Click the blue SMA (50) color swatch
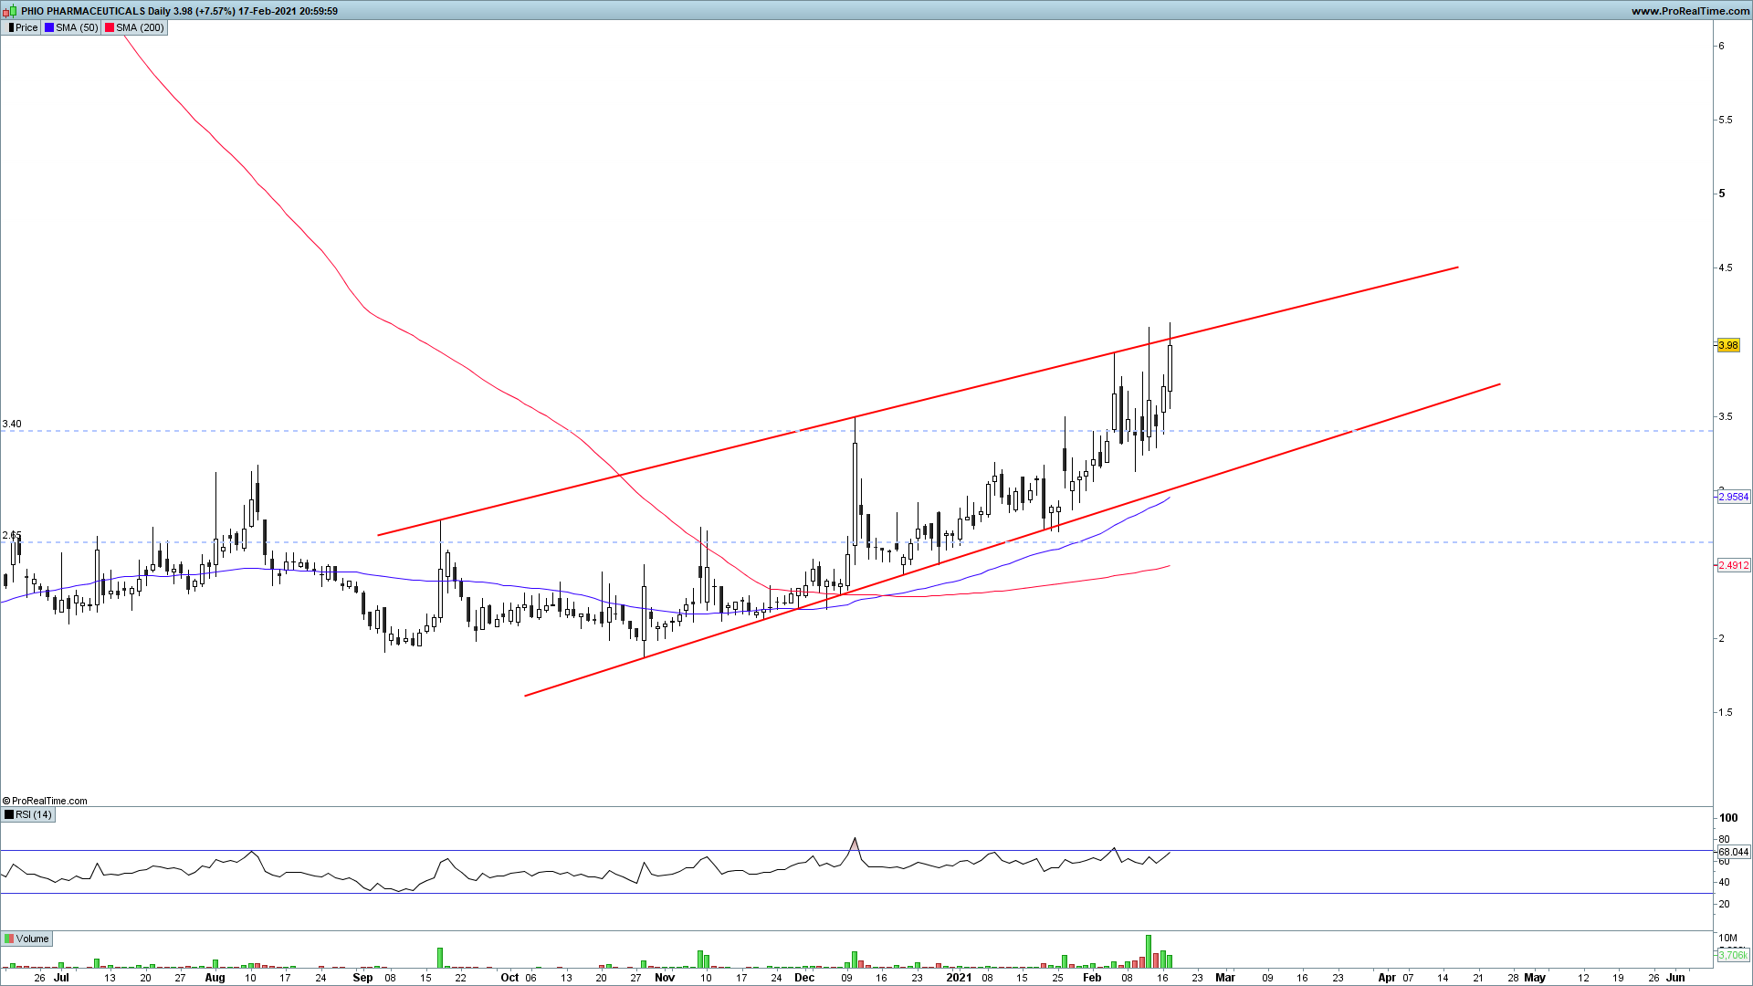The height and width of the screenshot is (986, 1753). coord(49,27)
